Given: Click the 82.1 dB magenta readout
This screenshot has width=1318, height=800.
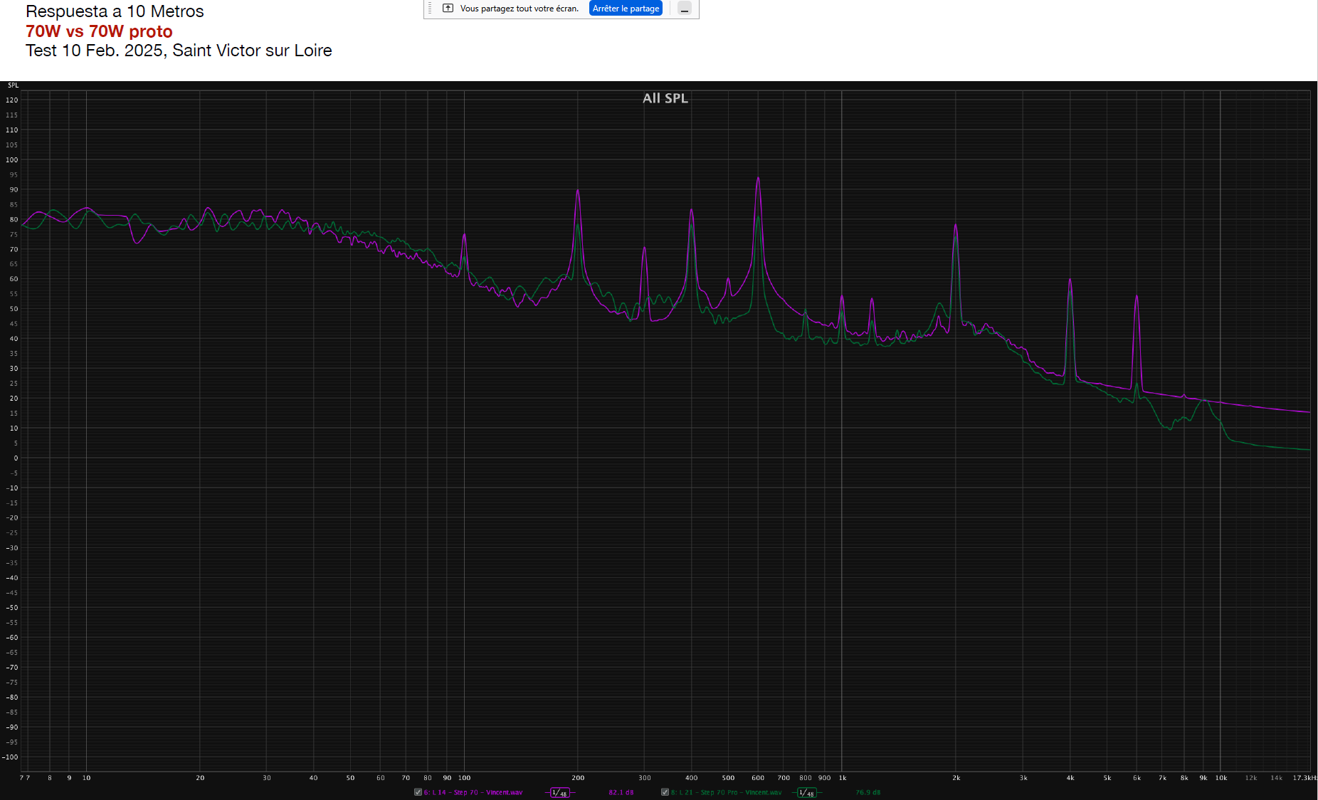Looking at the screenshot, I should point(621,792).
